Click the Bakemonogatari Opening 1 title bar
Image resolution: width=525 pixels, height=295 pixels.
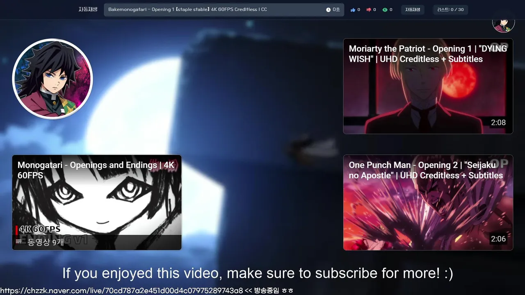coord(224,9)
